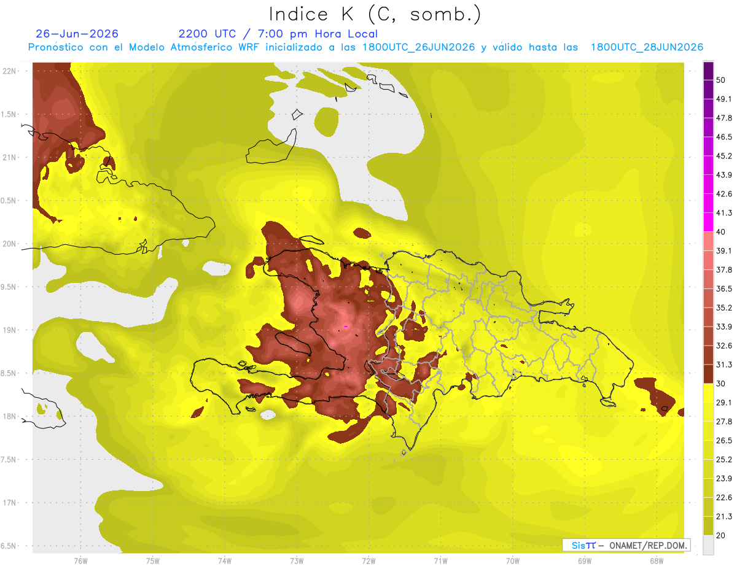Screen dimensions: 737x569
Task: Select the date text "26-Jun-2026"
Action: [77, 34]
